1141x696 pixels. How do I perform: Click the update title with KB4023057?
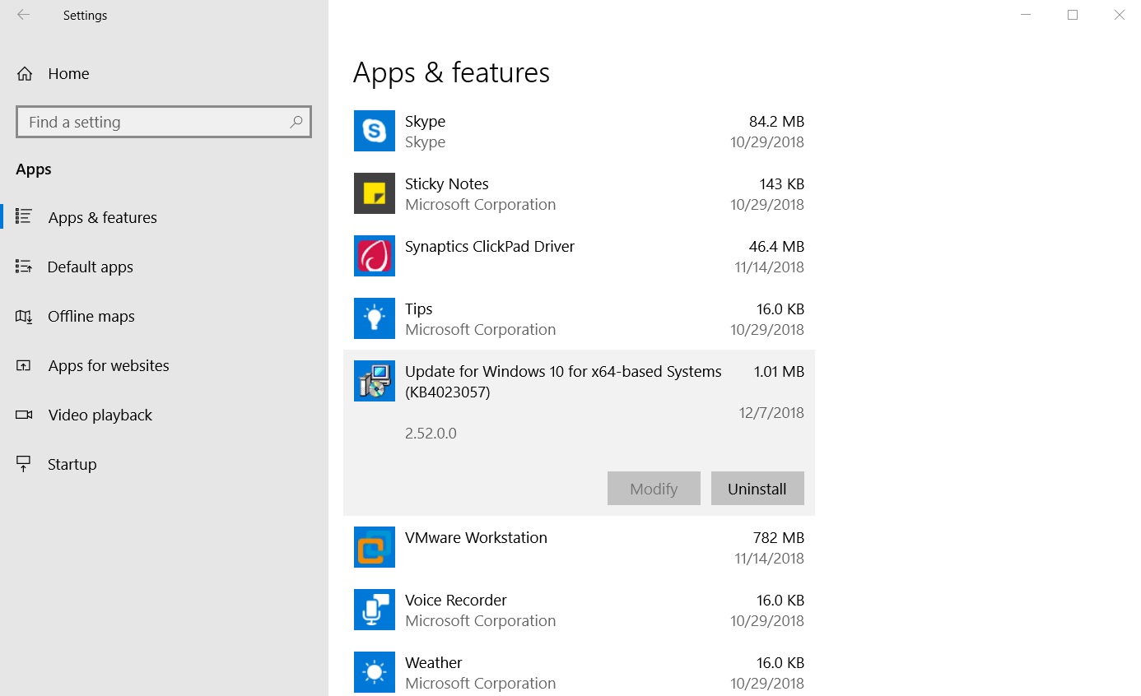click(563, 382)
